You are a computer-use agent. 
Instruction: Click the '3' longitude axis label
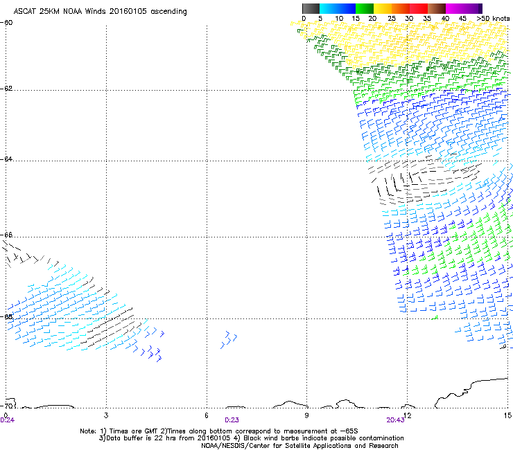tap(106, 415)
